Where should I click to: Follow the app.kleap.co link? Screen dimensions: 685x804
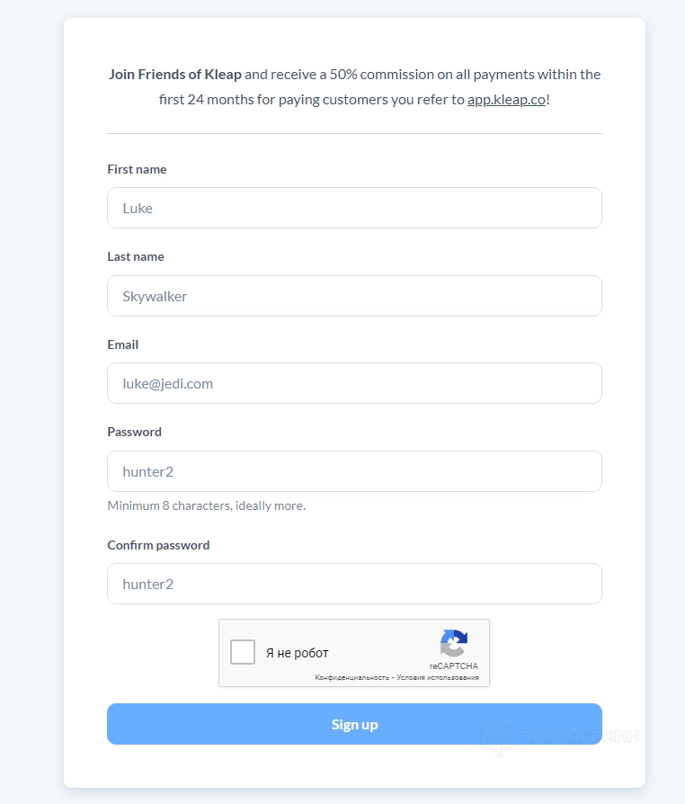click(506, 100)
